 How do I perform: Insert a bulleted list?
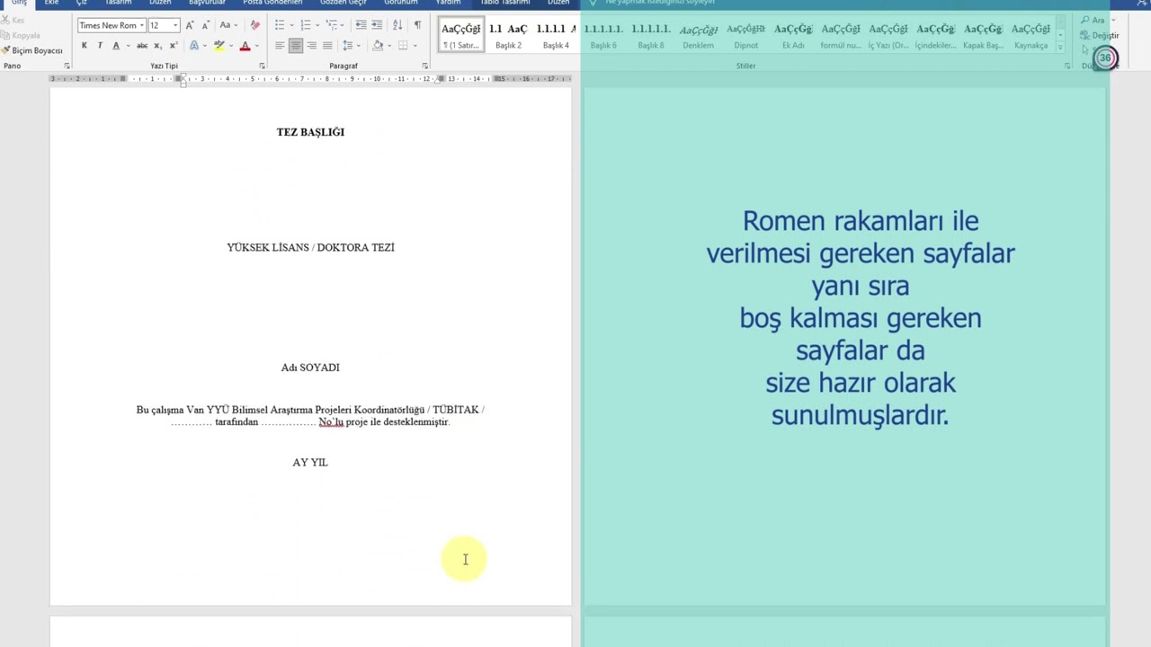[x=280, y=25]
